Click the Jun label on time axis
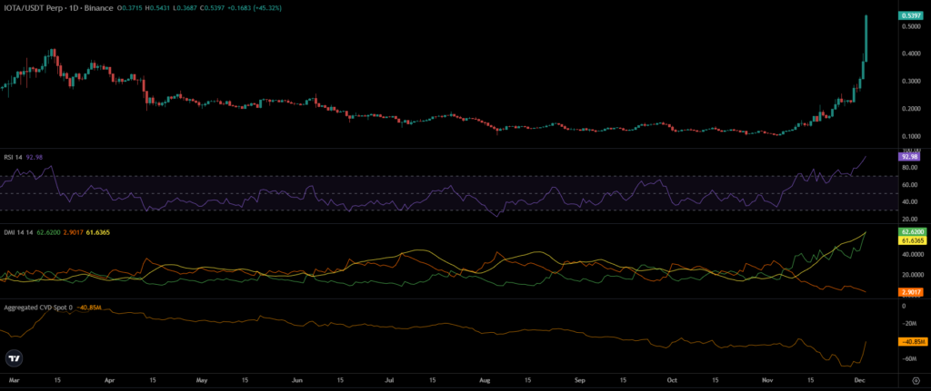The width and height of the screenshot is (931, 391). 298,380
